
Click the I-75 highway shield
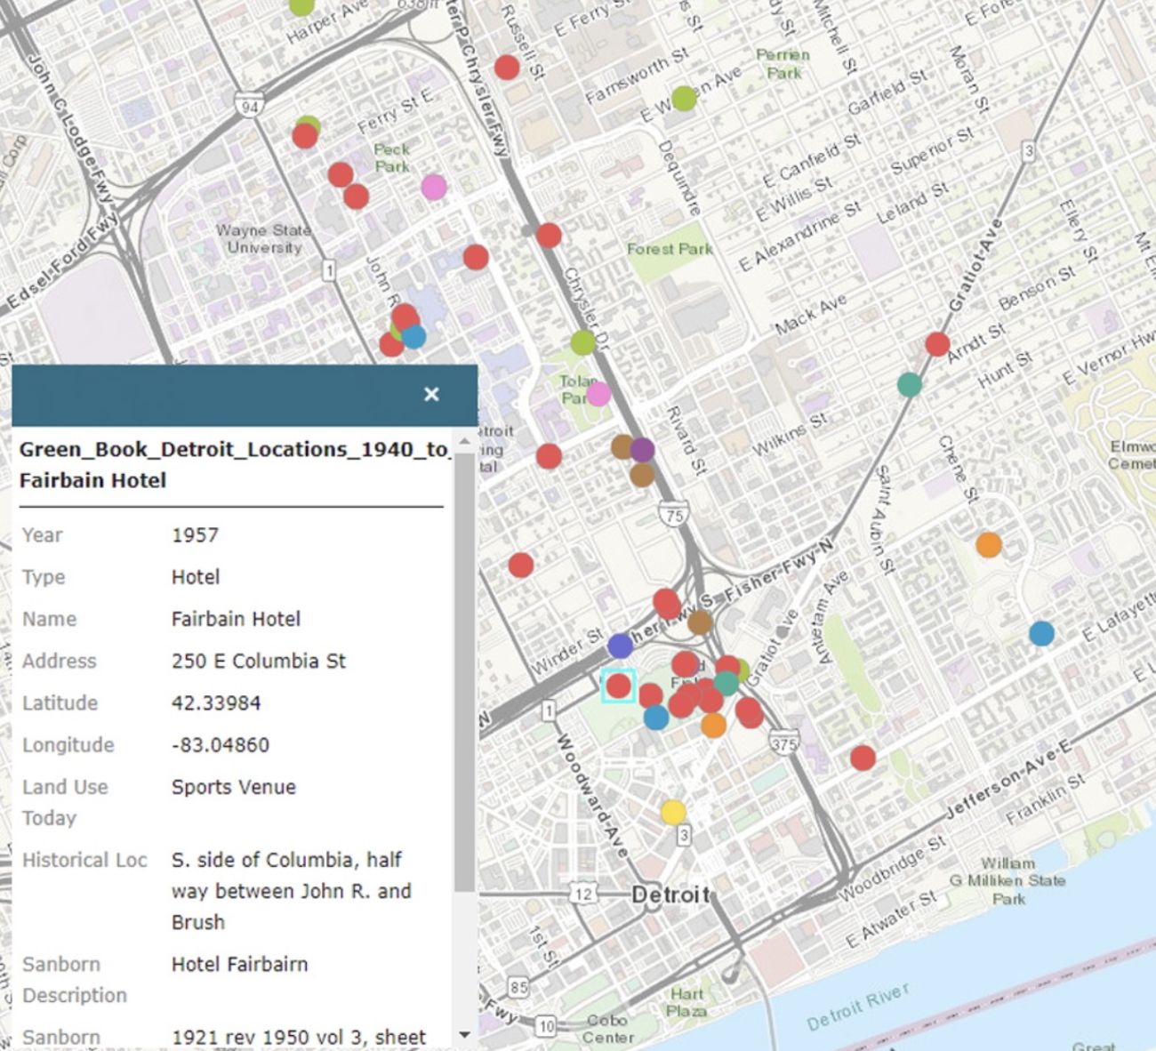(x=674, y=514)
